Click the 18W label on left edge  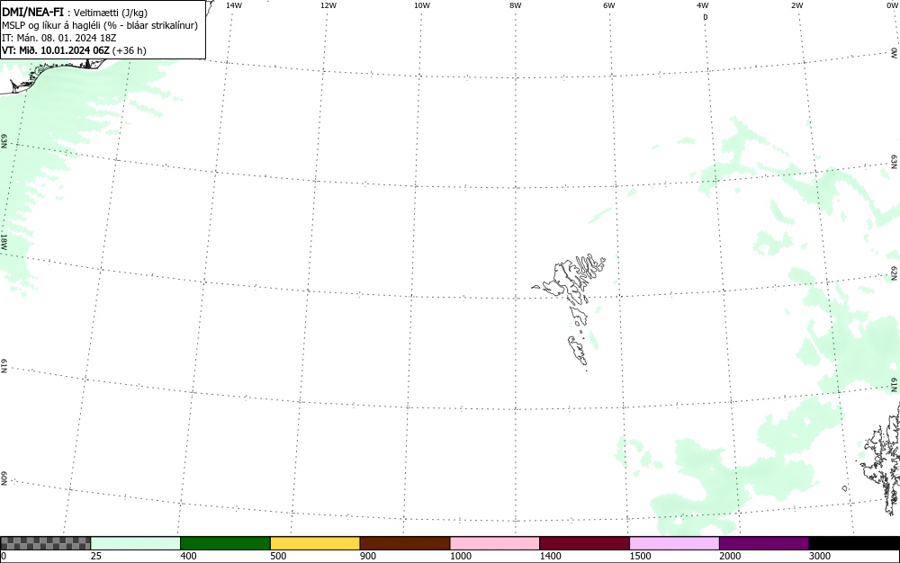(4, 241)
